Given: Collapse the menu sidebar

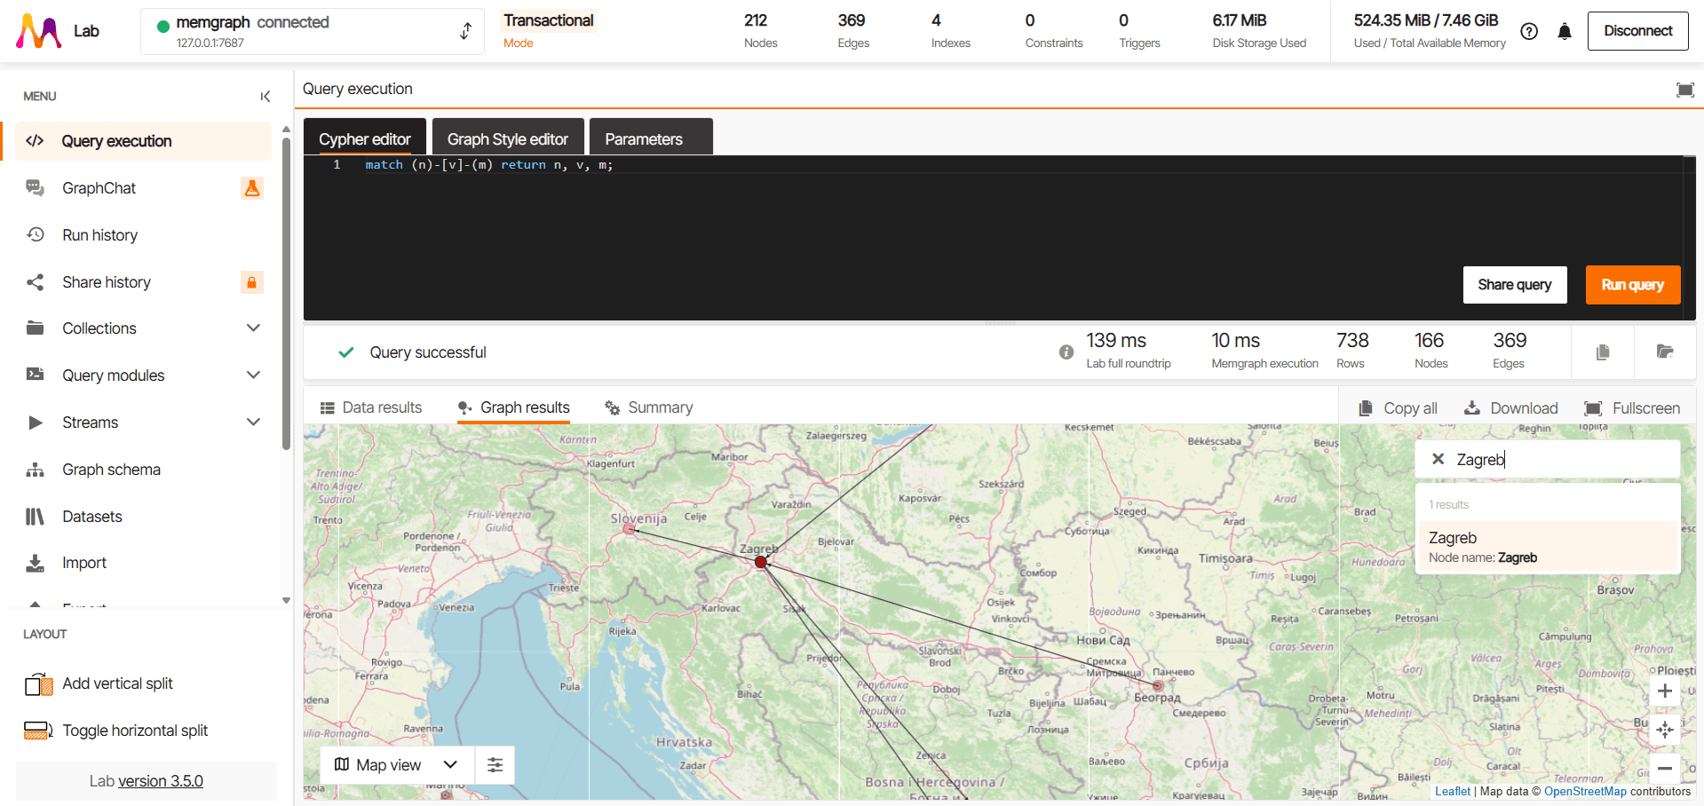Looking at the screenshot, I should coord(265,97).
